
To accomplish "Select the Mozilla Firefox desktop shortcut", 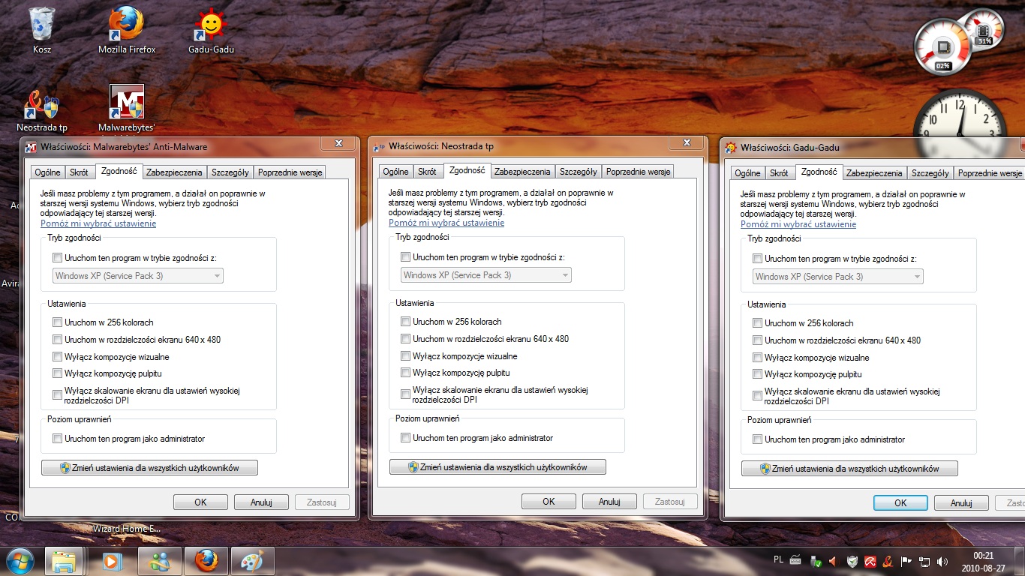I will (127, 30).
